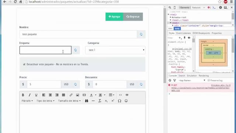Switch to Search drawer tab
The image size is (236, 133).
click(x=182, y=76)
